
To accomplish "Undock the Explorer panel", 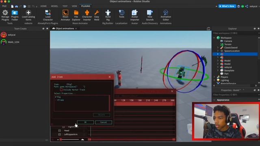I will pyautogui.click(x=255, y=28).
